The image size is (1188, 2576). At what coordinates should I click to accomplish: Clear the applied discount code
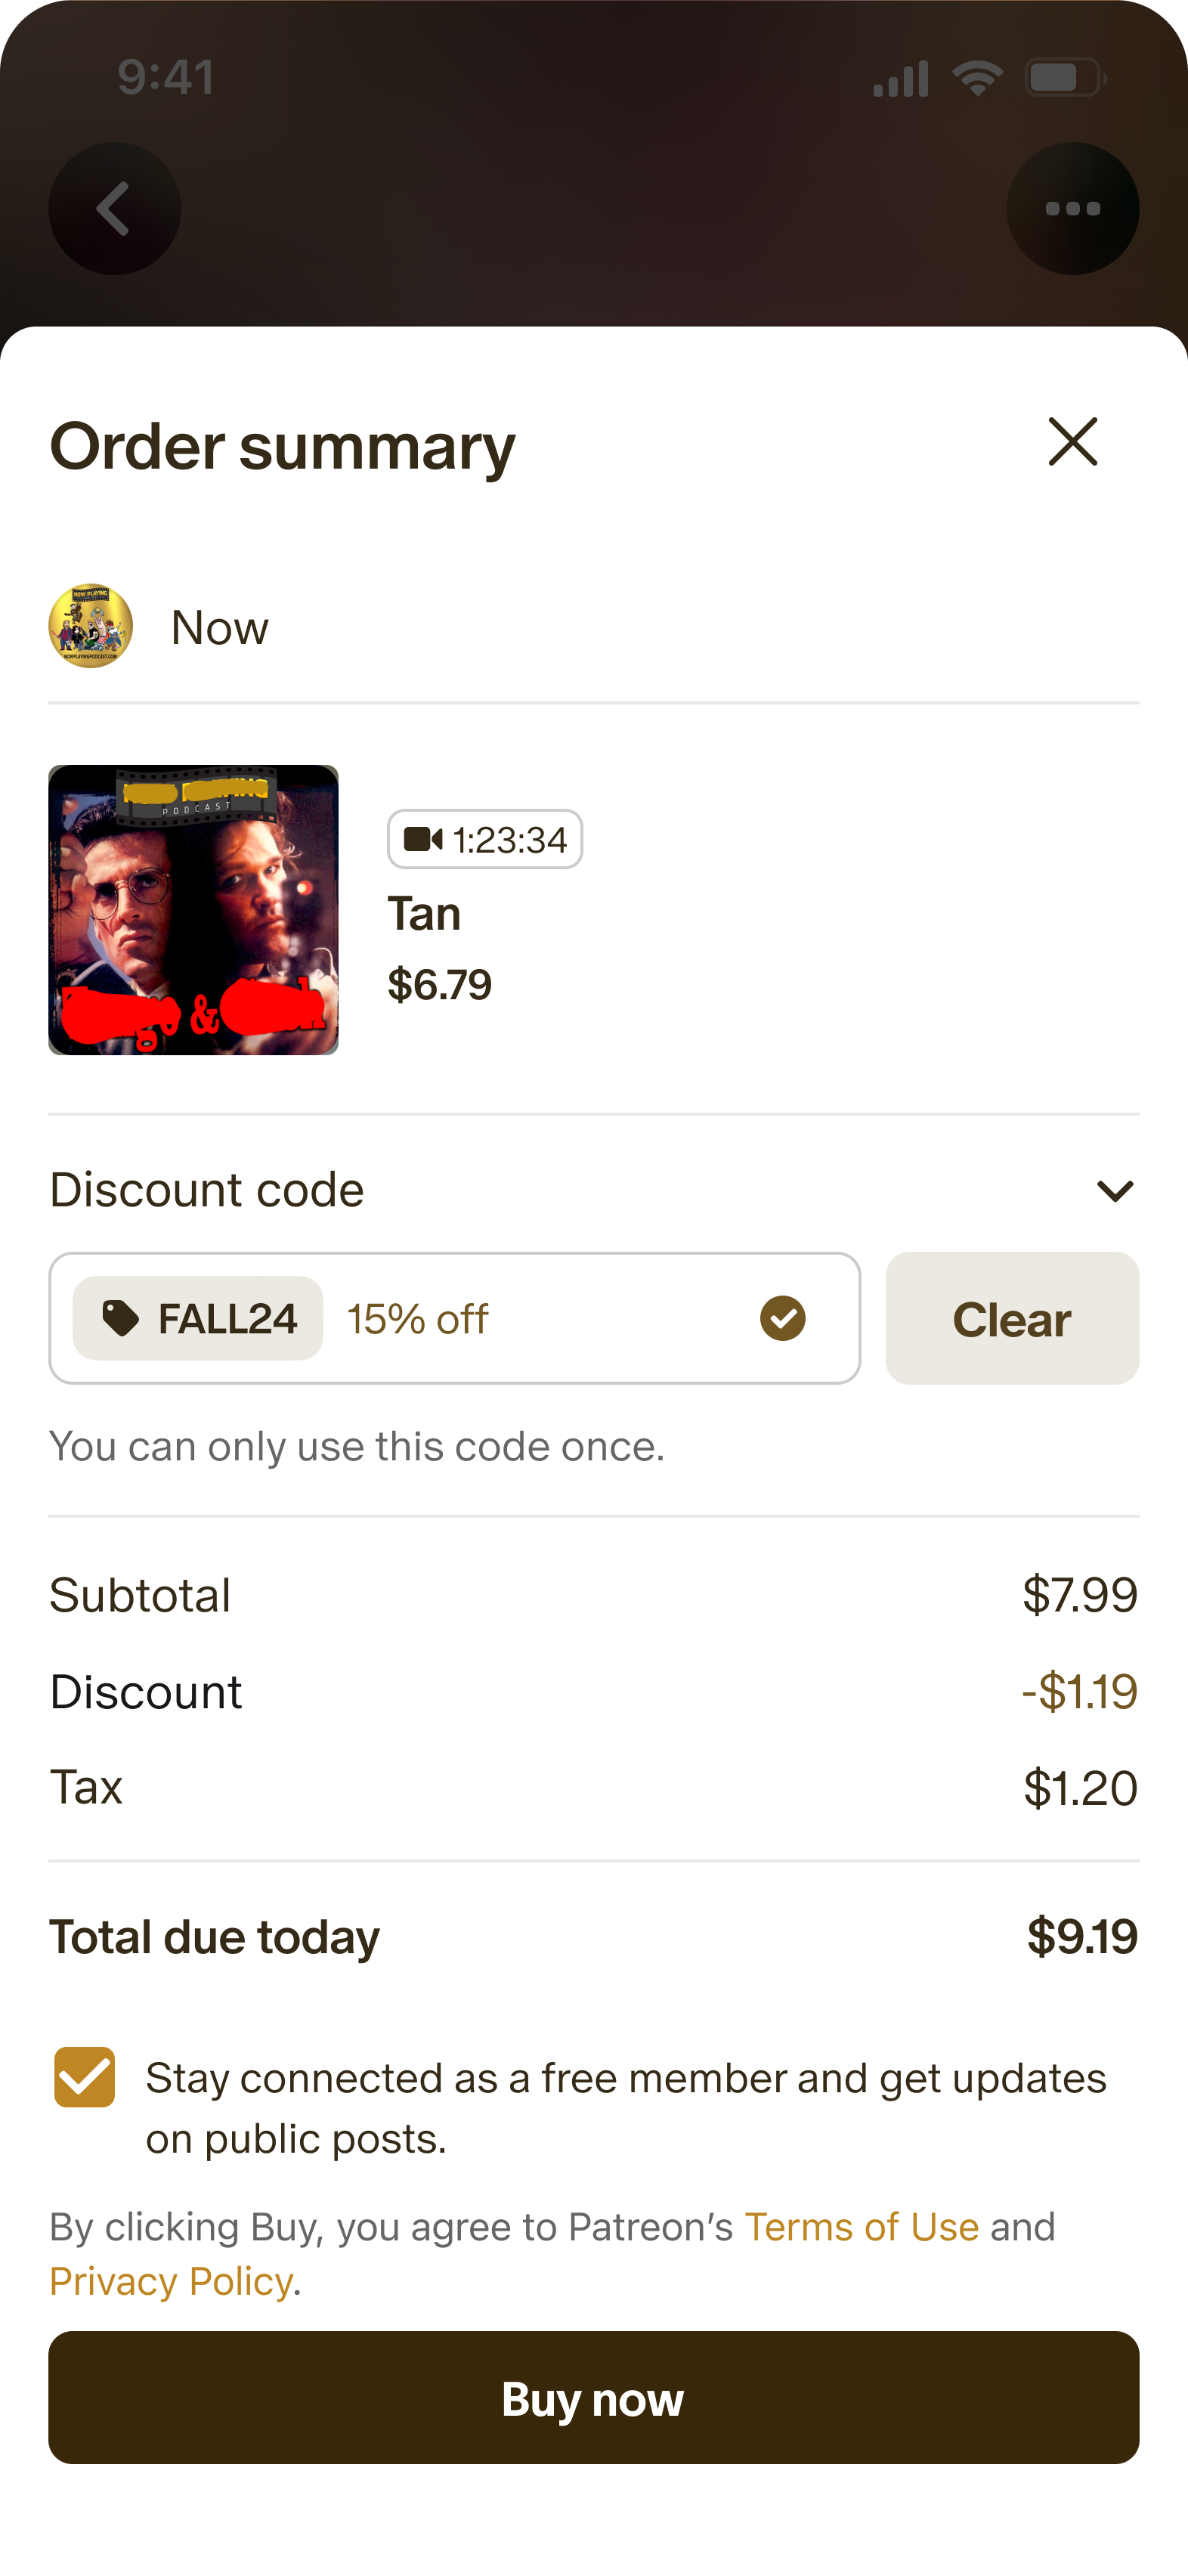click(1012, 1318)
